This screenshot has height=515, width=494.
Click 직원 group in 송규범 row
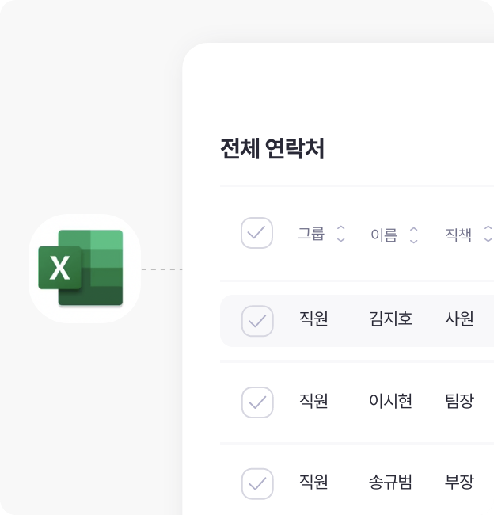pyautogui.click(x=313, y=482)
